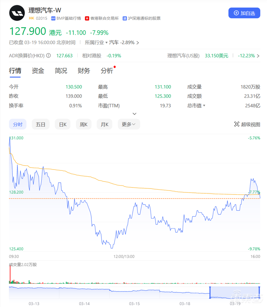Click the 加自选 button
The height and width of the screenshot is (307, 267).
point(244,13)
